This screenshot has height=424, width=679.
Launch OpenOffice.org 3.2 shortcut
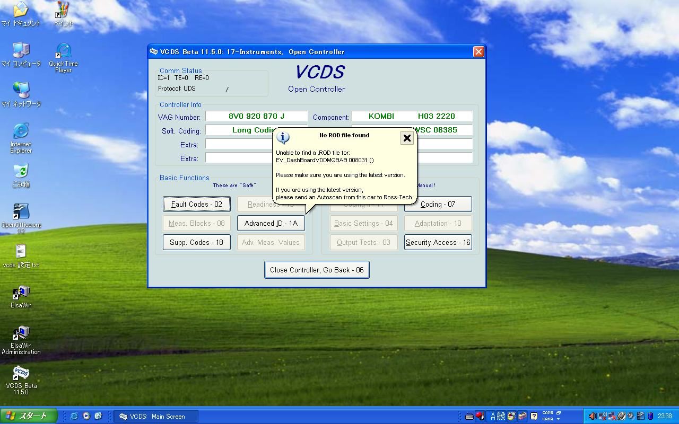(x=21, y=219)
